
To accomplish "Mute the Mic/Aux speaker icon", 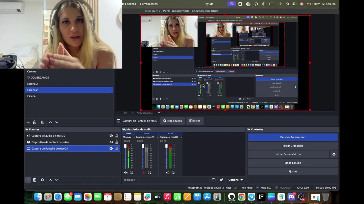I will 126,173.
